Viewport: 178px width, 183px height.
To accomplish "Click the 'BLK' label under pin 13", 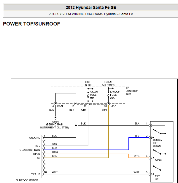I will pyautogui.click(x=72, y=110).
